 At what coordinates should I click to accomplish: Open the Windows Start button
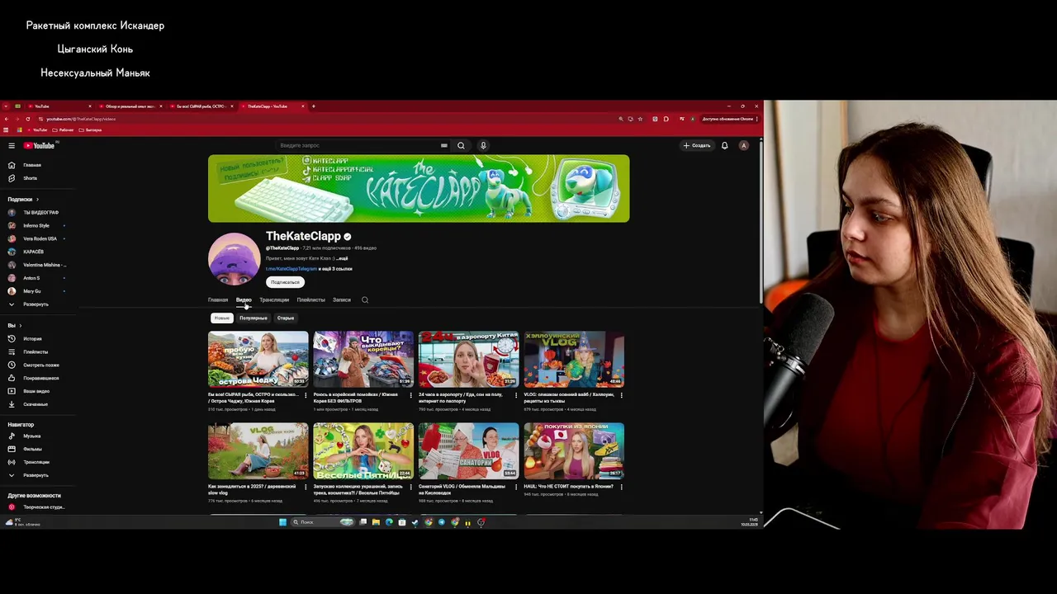(282, 522)
